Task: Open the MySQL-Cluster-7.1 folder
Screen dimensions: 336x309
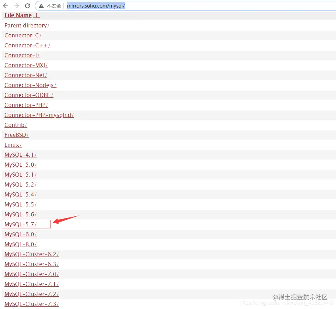Action: 32,284
